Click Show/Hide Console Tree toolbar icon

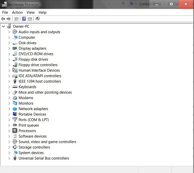[16, 19]
